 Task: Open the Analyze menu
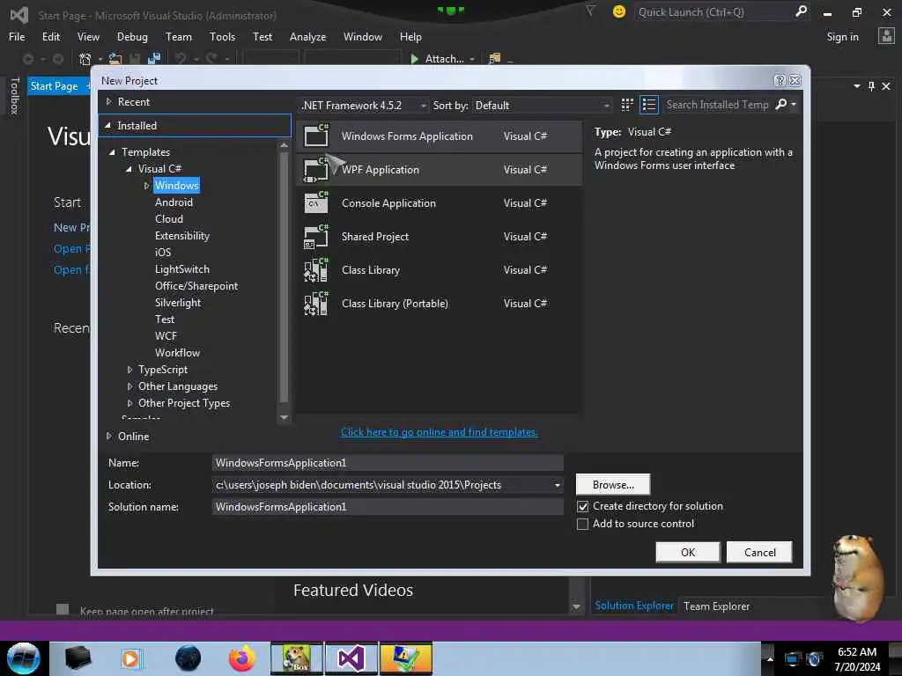(x=307, y=37)
